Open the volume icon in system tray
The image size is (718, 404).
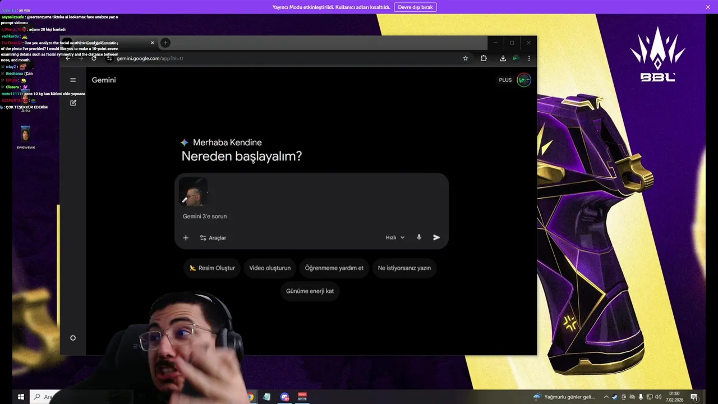tap(658, 397)
